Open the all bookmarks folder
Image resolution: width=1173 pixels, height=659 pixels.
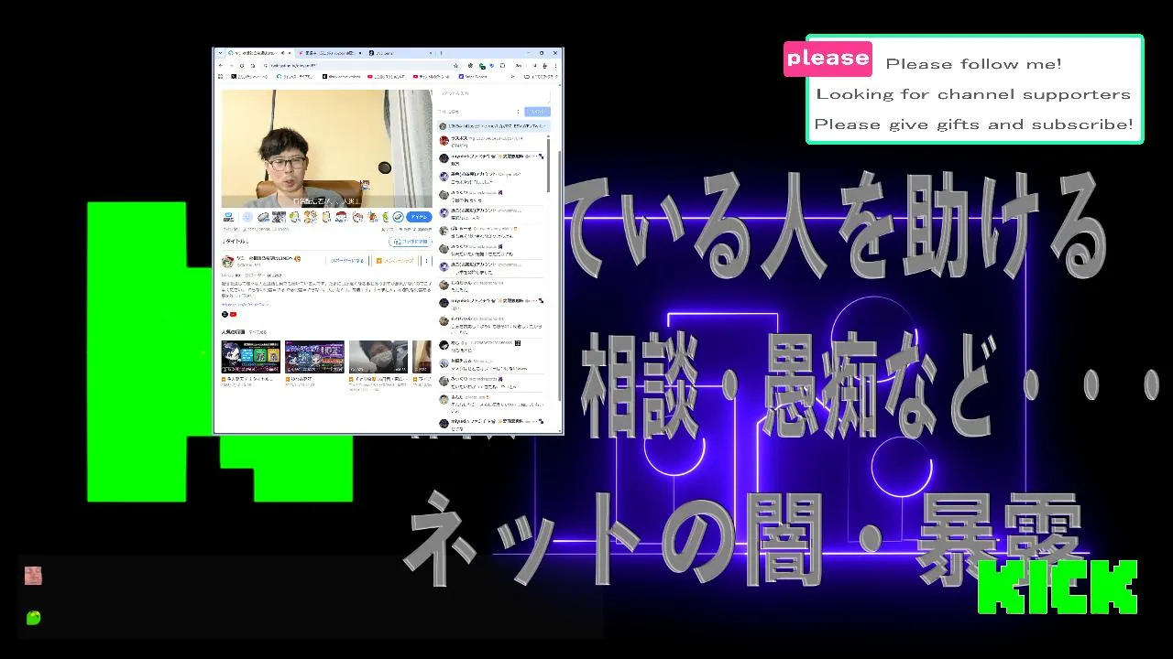[542, 77]
